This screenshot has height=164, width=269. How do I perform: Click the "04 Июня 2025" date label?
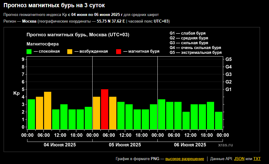60,145
